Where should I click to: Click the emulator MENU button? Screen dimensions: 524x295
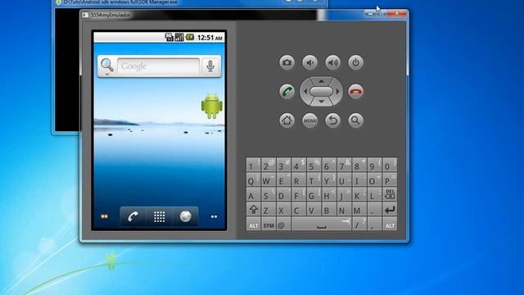(310, 120)
